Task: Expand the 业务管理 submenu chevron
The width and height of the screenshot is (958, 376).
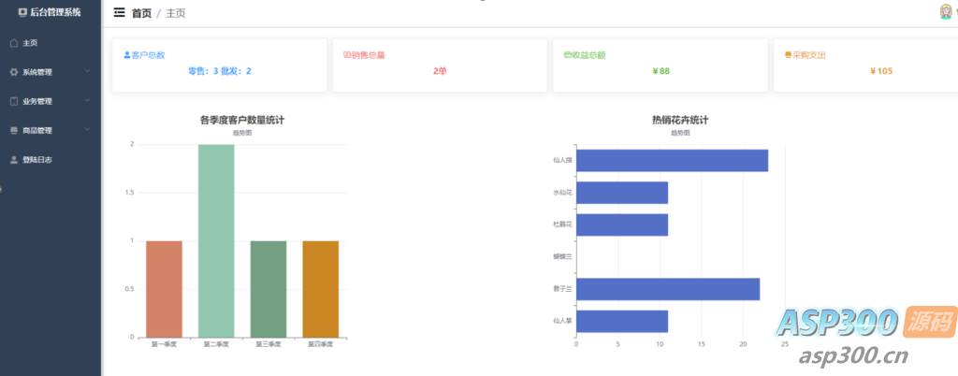Action: tap(87, 100)
